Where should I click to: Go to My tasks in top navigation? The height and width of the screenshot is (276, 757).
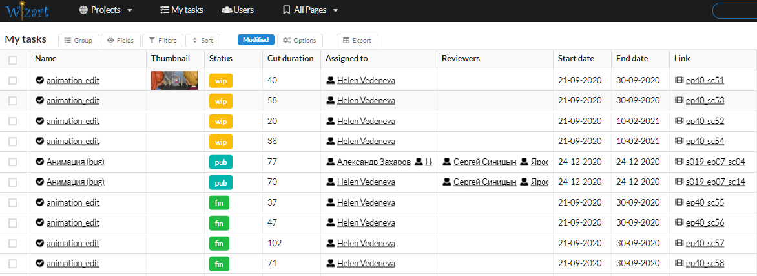[181, 10]
